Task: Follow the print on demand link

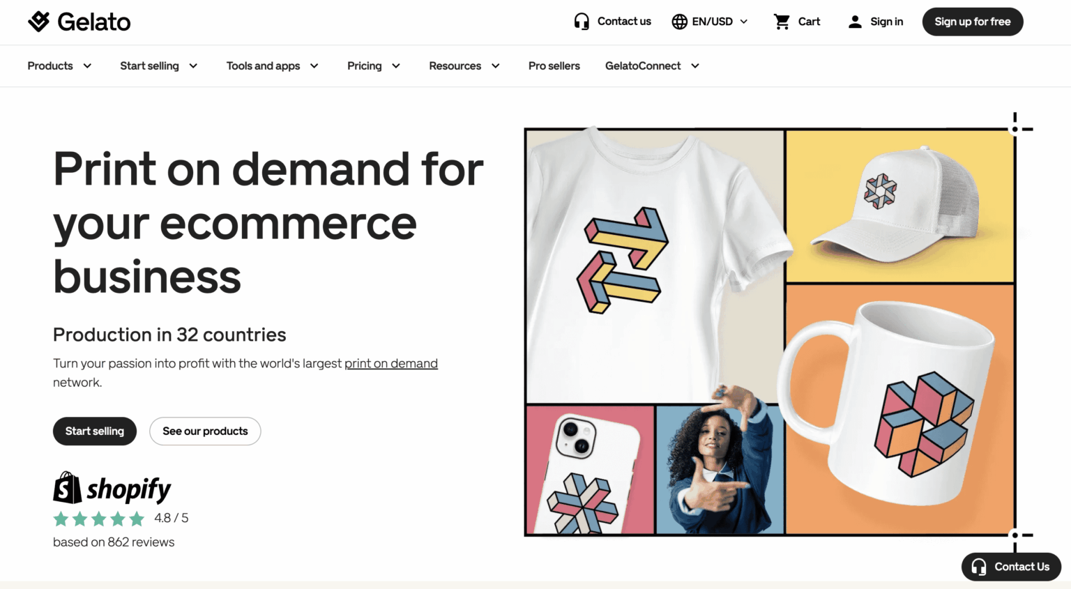Action: (390, 363)
